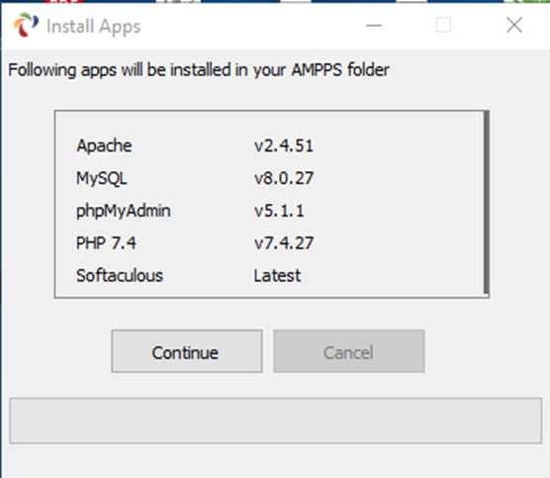Close the Install Apps dialog
This screenshot has width=550, height=478.
pyautogui.click(x=514, y=26)
